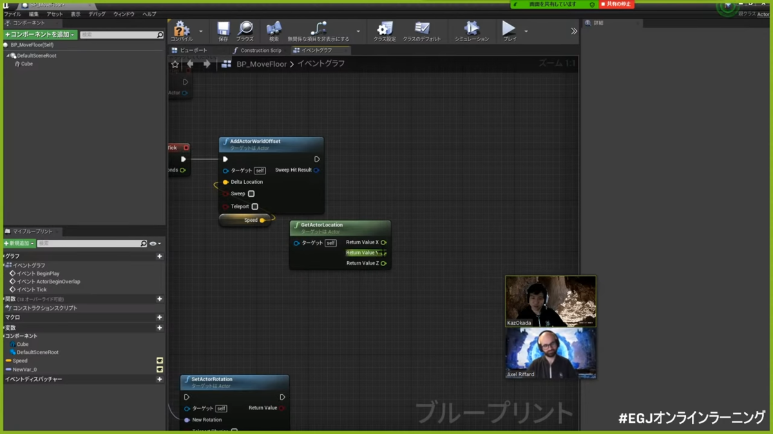
Task: Click exec output pin of AddActorWorldOffset
Action: (x=316, y=159)
